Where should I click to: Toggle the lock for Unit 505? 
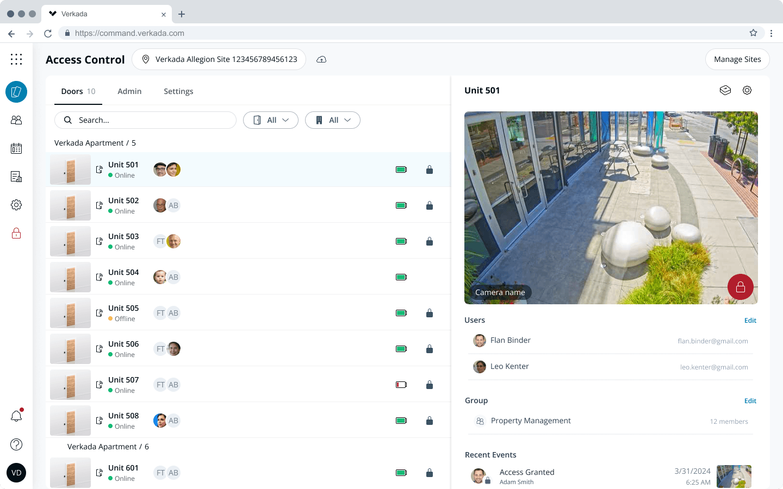coord(430,313)
